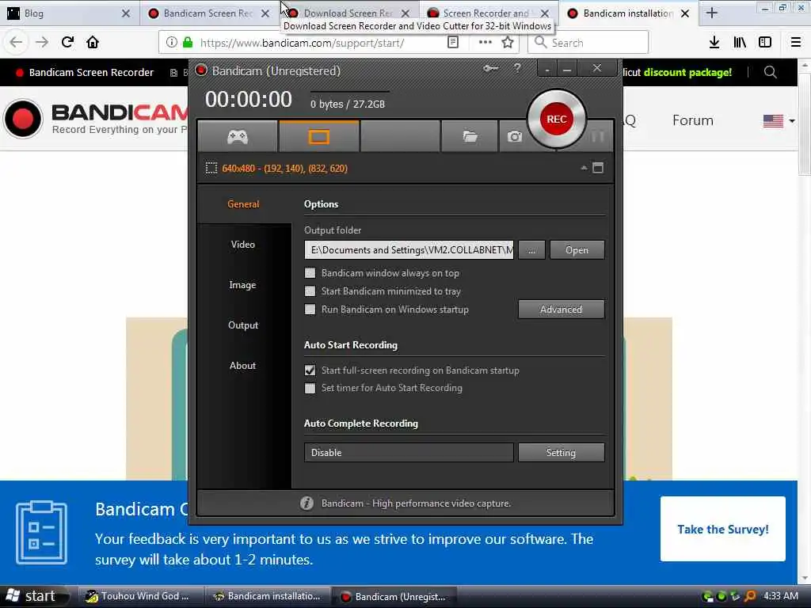Screen dimensions: 811x608
Task: Click the Bandicam logo on the website
Action: coord(96,119)
